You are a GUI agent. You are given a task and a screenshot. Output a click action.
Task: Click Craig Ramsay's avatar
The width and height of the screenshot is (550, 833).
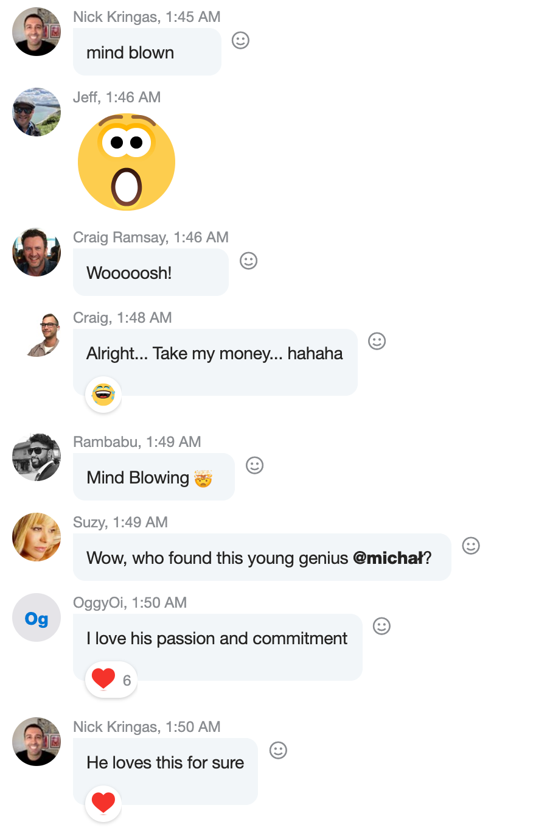click(x=37, y=252)
